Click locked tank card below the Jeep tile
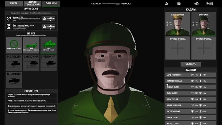 [x=31, y=63]
